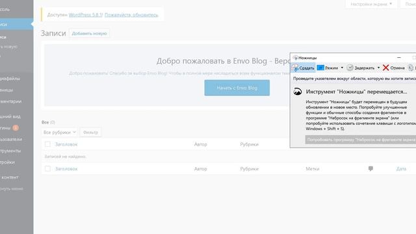The width and height of the screenshot is (416, 234).
Task: Check the select-all checkbox in table footer
Action: pyautogui.click(x=47, y=168)
